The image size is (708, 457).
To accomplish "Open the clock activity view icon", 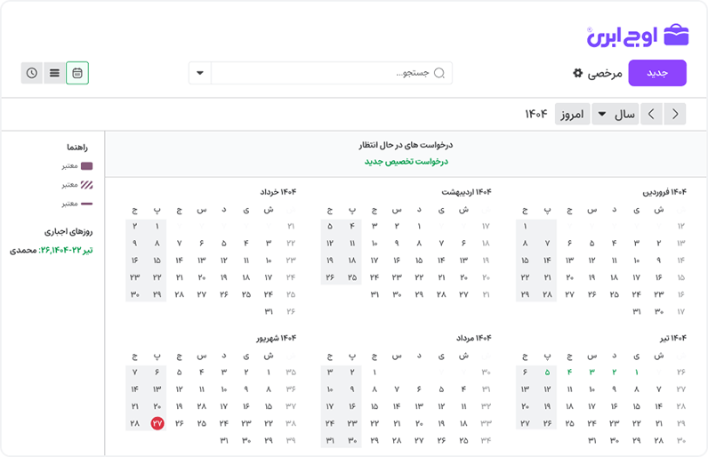I will [32, 73].
